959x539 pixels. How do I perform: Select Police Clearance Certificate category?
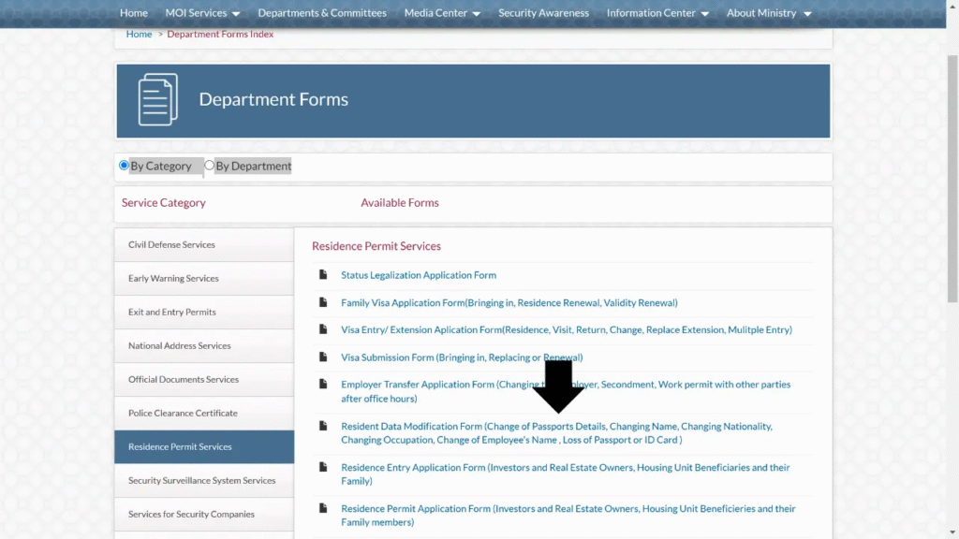point(203,413)
